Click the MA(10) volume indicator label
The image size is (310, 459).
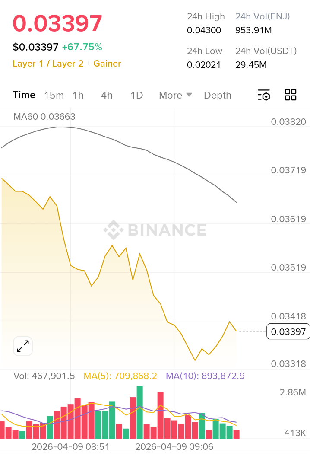tap(205, 376)
